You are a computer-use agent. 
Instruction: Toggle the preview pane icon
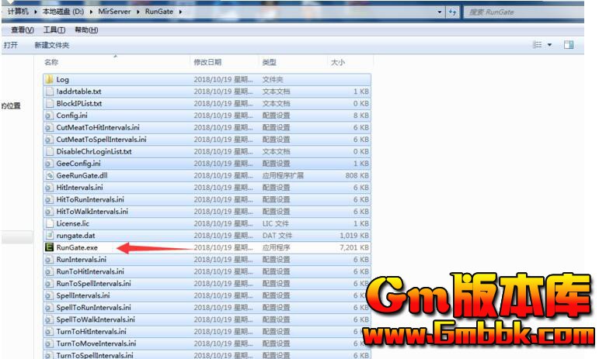click(569, 46)
